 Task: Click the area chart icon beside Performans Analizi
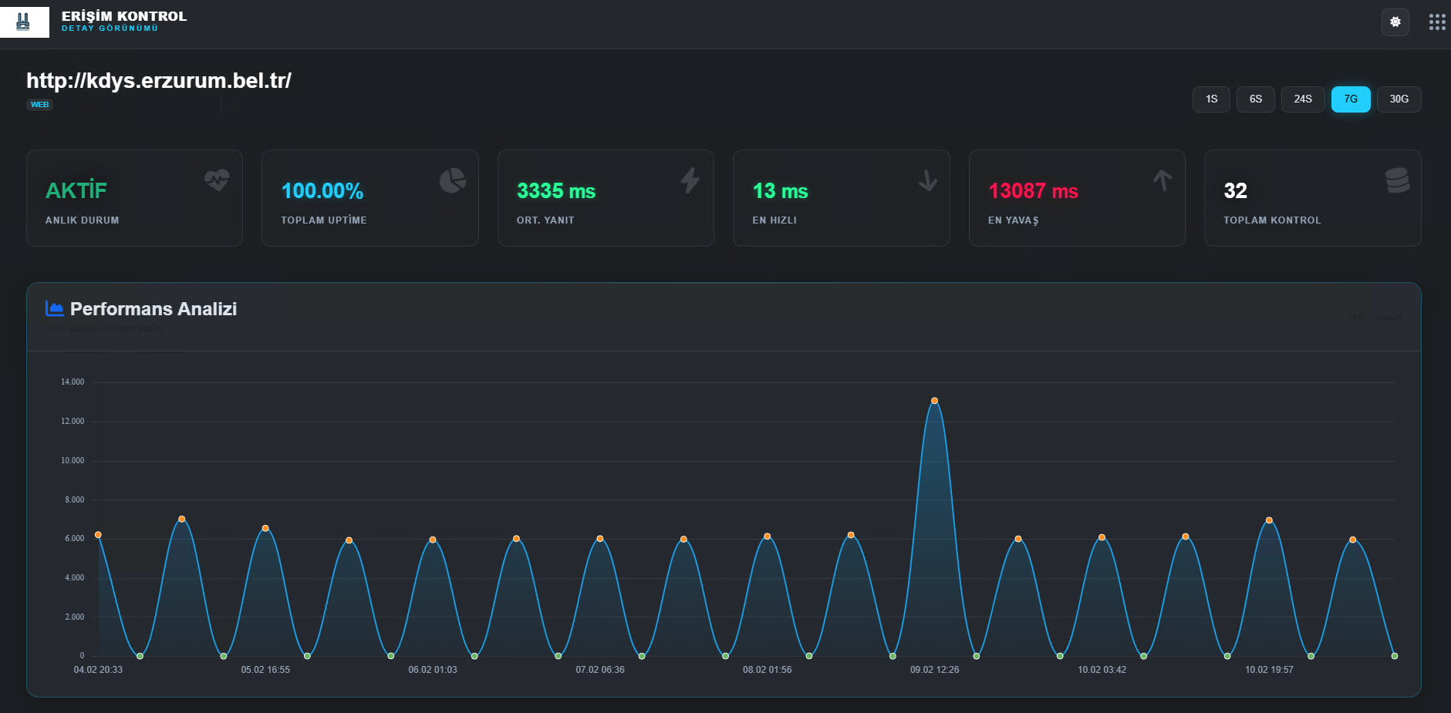click(x=54, y=309)
